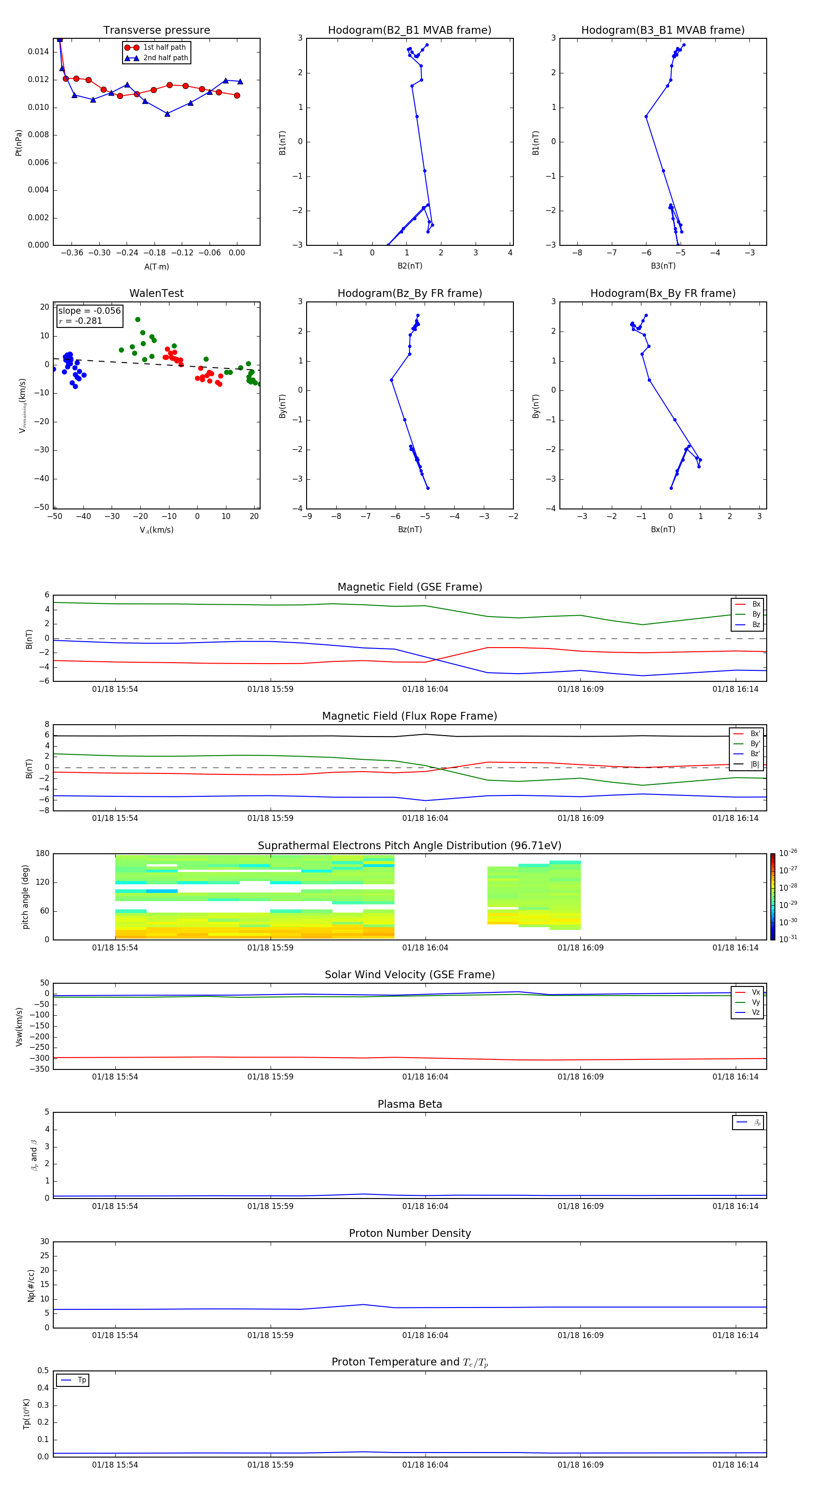
Task: Select "Vx" in the solar wind legend
Action: (748, 992)
